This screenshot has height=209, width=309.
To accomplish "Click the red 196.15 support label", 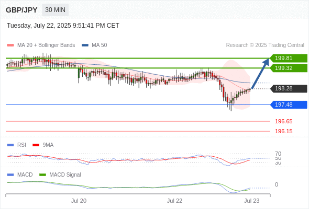I will point(283,131).
